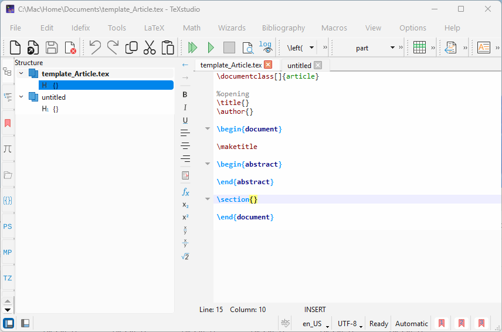View the compilation log

(x=266, y=47)
